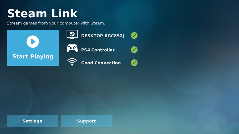Select the Good Connection status label
This screenshot has width=239, height=134.
[101, 63]
